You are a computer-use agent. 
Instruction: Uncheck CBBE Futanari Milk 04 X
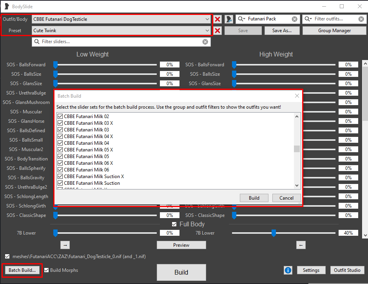[x=60, y=137]
